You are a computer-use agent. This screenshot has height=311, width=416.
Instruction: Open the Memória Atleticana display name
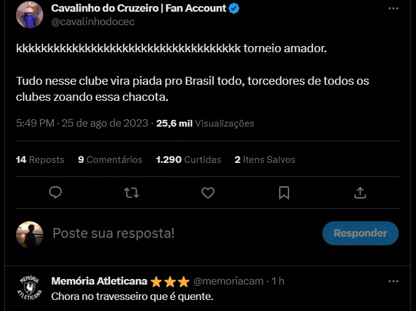[x=99, y=281]
